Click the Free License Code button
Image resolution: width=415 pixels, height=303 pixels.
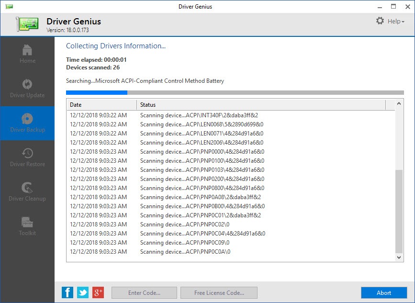219,292
